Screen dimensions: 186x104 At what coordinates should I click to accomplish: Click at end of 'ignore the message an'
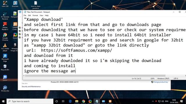(x=76, y=71)
